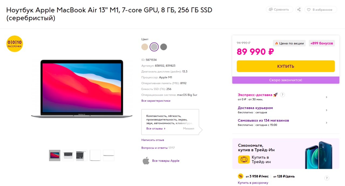
Task: Open express delivery help question mark
Action: pos(282,95)
